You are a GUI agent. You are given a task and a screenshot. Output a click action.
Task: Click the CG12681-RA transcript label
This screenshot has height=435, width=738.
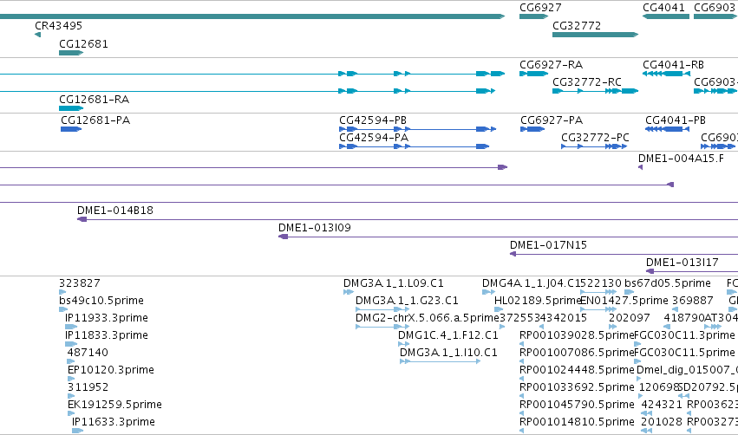tap(95, 100)
